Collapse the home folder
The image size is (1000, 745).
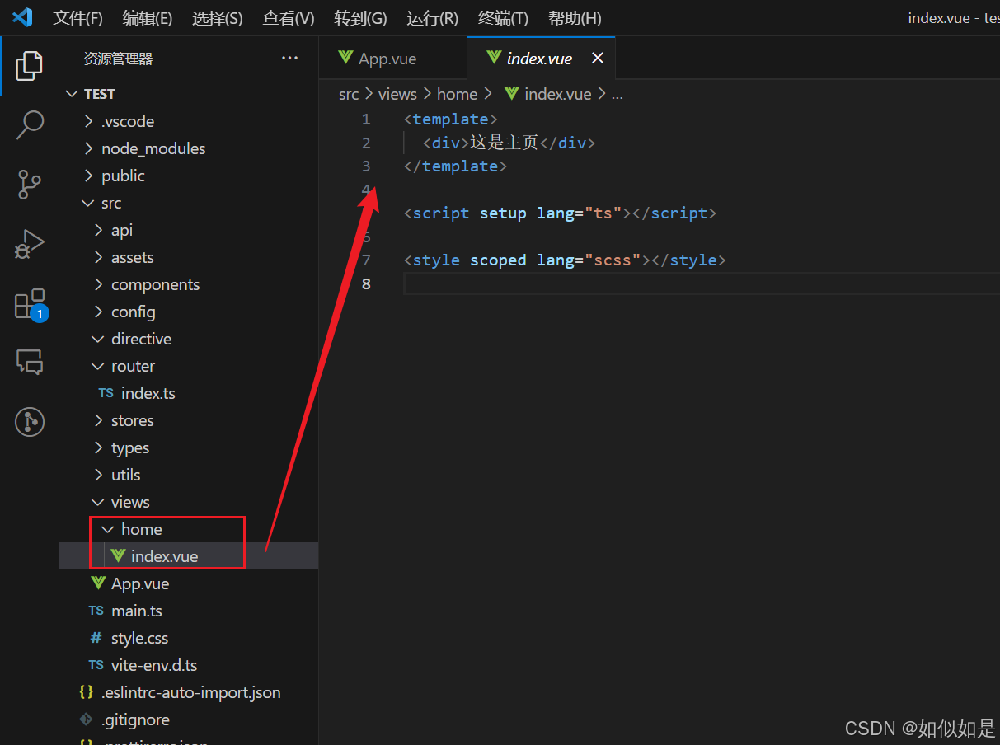pos(108,529)
